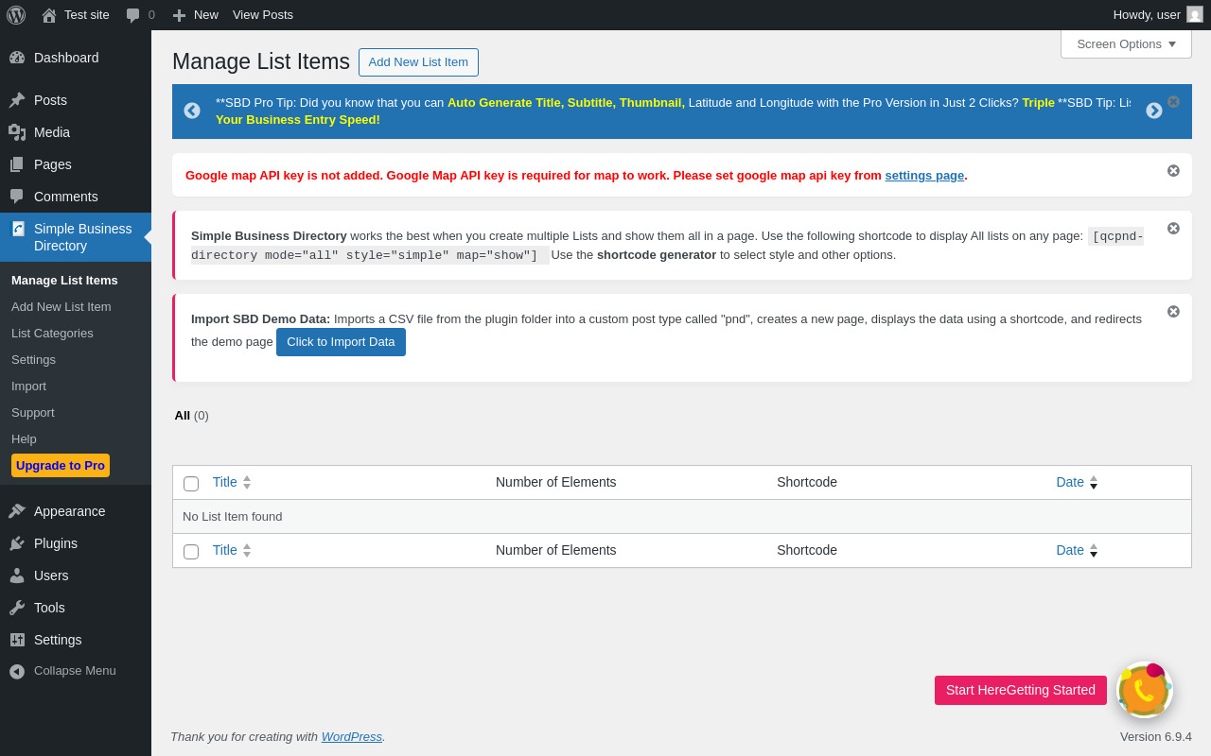Click the Add New List Item button

coord(418,62)
